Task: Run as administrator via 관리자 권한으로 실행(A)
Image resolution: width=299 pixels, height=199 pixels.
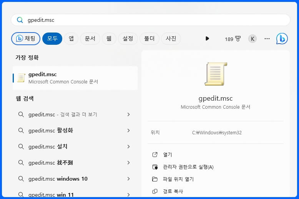Action: click(x=188, y=167)
